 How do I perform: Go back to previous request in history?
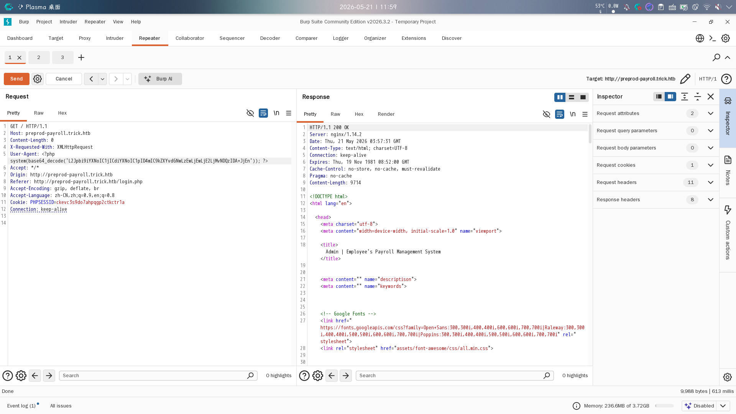(x=91, y=79)
